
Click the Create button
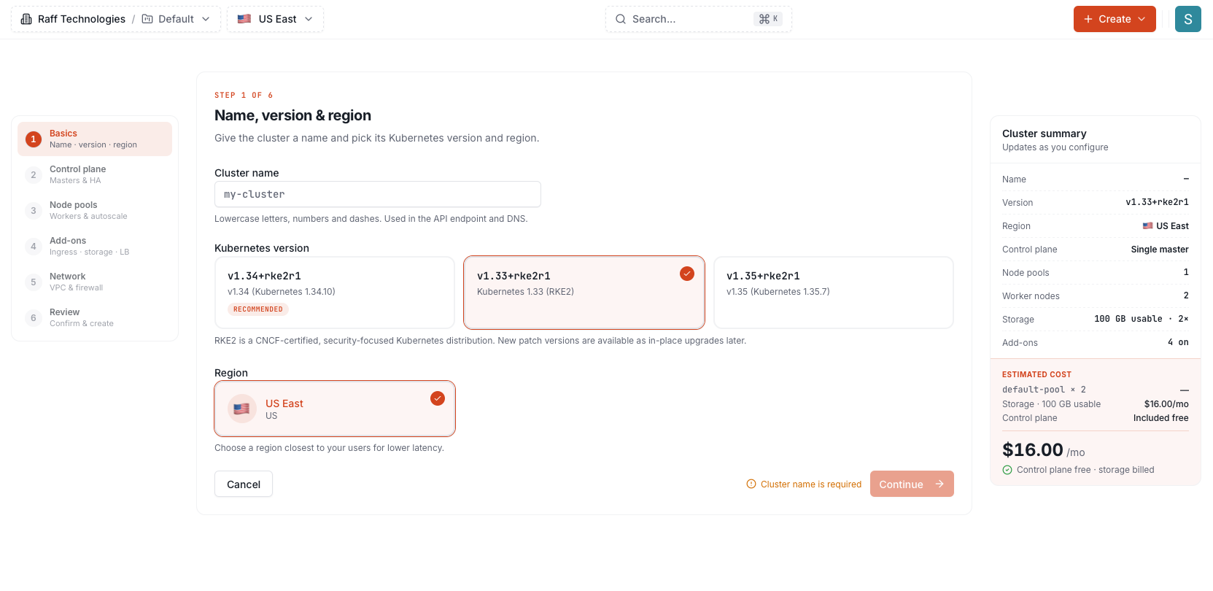tap(1115, 19)
